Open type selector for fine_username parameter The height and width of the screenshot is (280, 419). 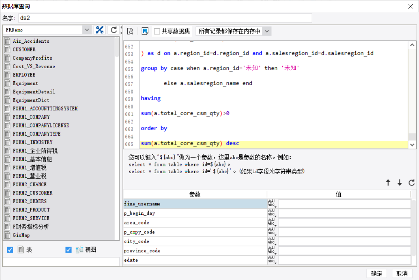point(272,204)
